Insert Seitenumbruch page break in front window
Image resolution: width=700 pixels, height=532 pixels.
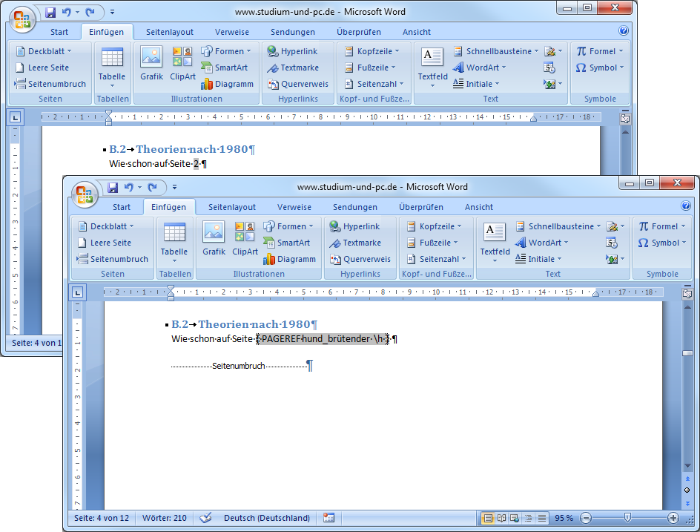click(112, 259)
